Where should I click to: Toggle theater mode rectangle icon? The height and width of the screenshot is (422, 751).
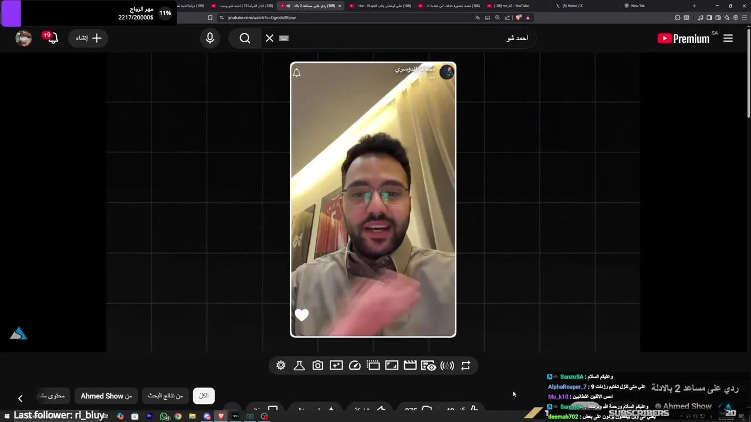point(373,366)
